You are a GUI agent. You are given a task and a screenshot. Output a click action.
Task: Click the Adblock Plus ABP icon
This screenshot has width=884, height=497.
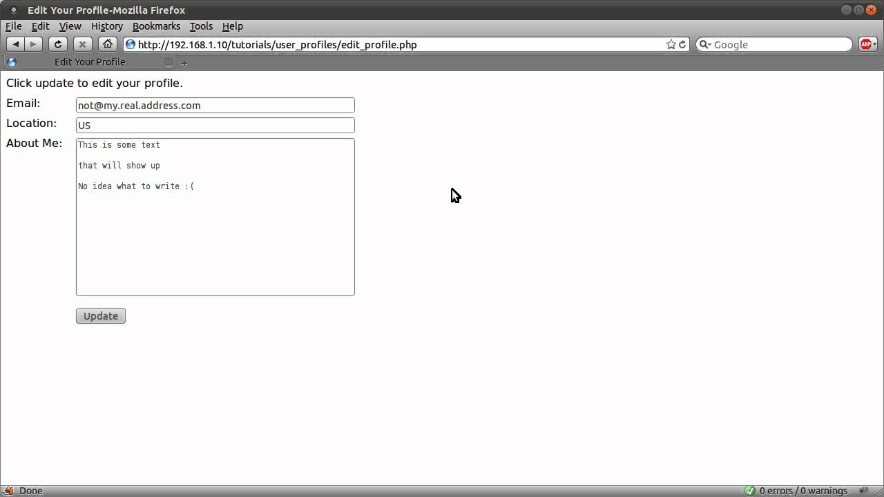click(x=865, y=44)
